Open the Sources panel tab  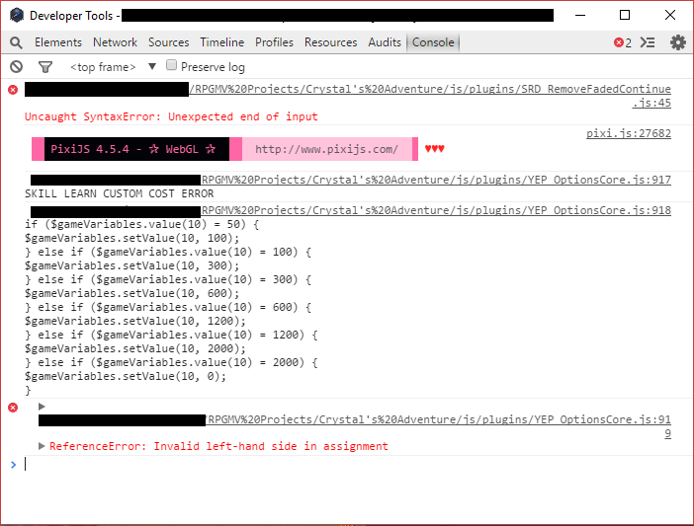point(169,42)
